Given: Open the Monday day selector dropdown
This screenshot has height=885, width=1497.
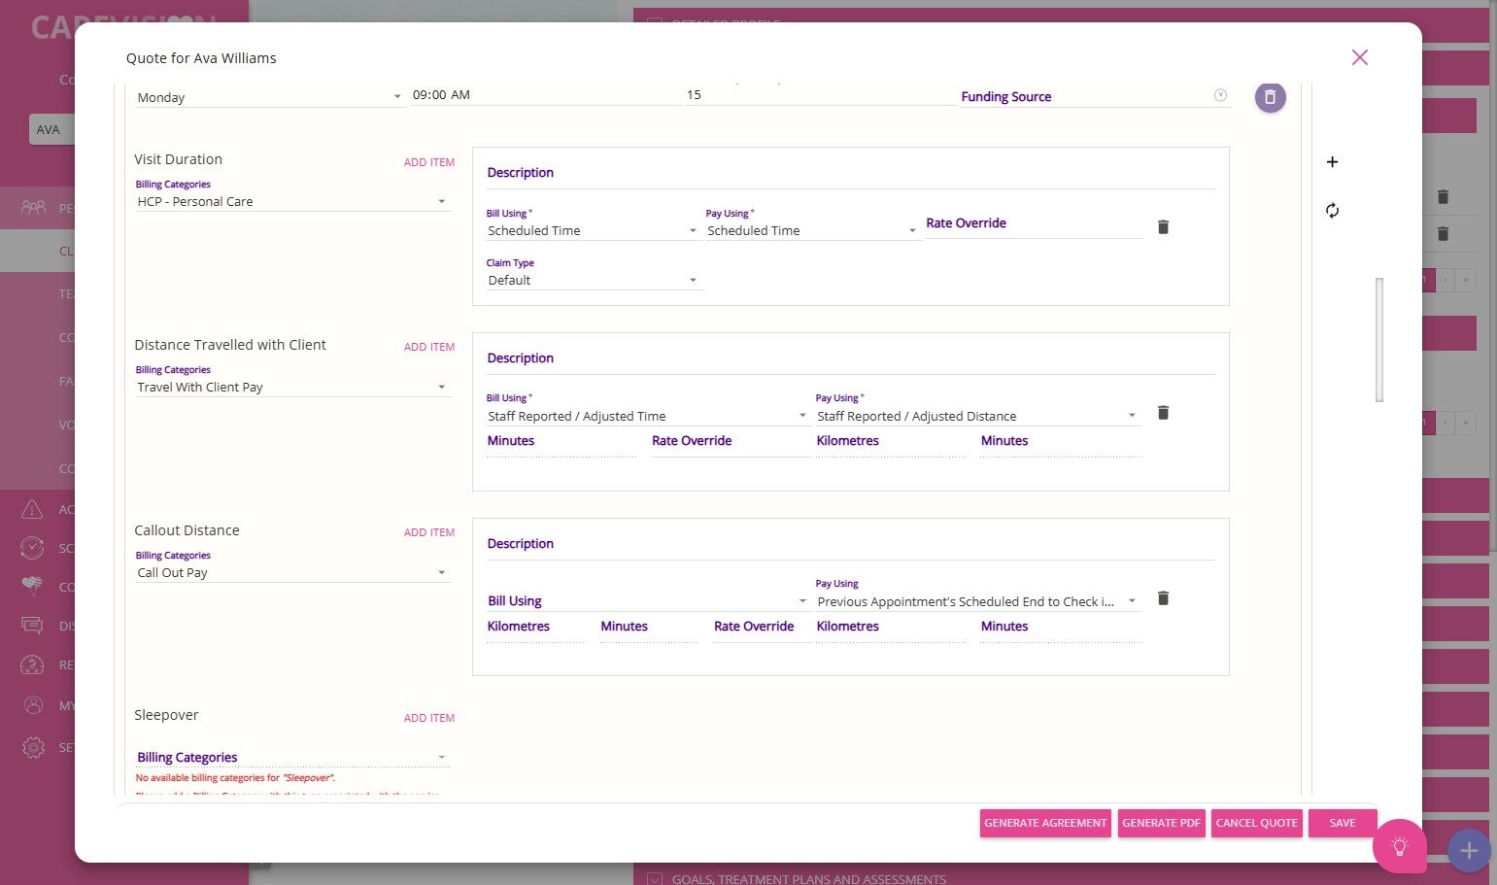Looking at the screenshot, I should click(269, 97).
